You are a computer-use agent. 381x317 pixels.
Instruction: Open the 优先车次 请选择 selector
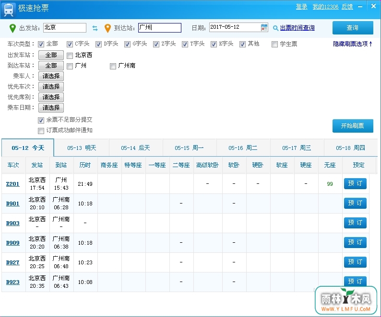coord(51,87)
